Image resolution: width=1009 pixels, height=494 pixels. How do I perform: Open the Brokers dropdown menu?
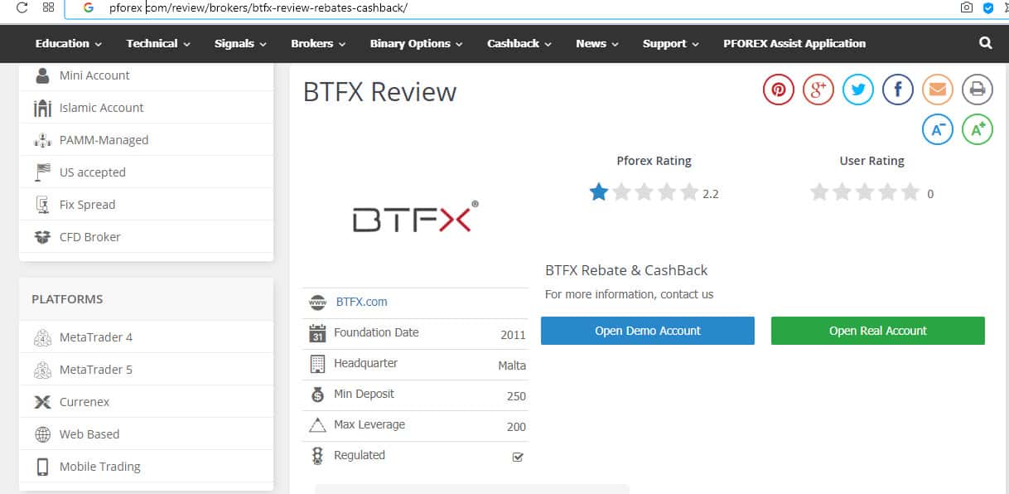(318, 43)
